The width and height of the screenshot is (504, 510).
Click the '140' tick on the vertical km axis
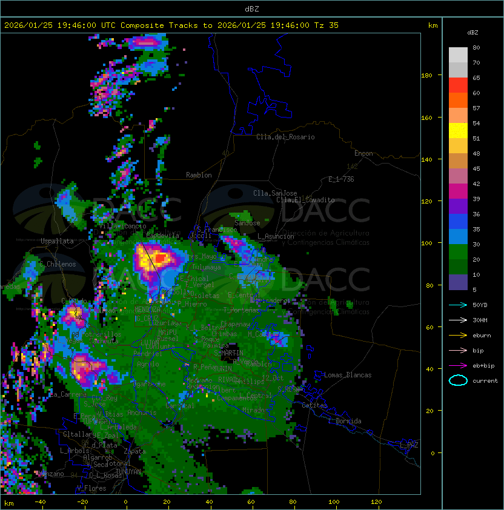(x=426, y=159)
